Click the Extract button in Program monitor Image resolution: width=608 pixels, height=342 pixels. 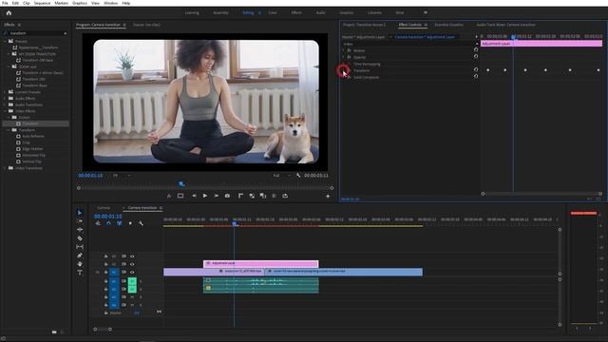[x=263, y=196]
